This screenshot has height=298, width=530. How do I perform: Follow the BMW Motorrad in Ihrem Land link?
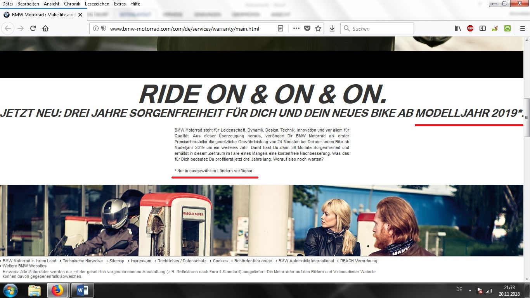pyautogui.click(x=29, y=261)
